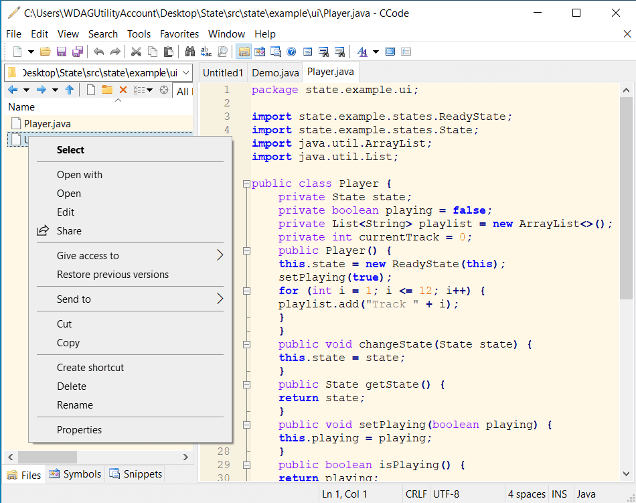Image resolution: width=636 pixels, height=503 pixels.
Task: Click the Save All toolbar icon
Action: [x=78, y=52]
